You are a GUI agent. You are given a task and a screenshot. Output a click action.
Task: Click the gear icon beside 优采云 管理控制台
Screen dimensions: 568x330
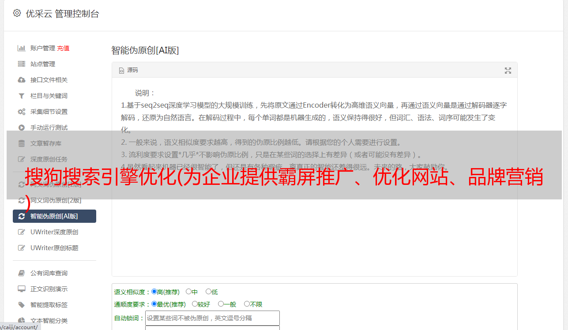tap(17, 13)
